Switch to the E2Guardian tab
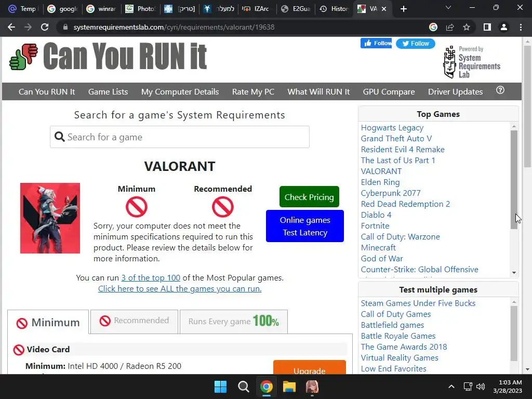 coord(296,9)
